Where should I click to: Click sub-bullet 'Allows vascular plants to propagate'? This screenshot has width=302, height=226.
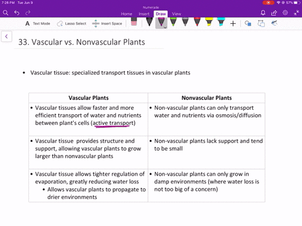tap(96, 193)
